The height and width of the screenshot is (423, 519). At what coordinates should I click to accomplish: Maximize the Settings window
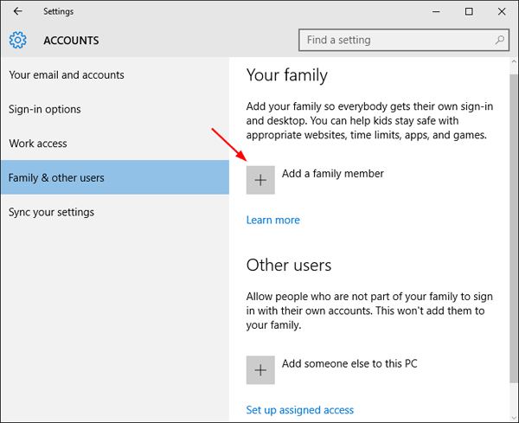point(468,11)
